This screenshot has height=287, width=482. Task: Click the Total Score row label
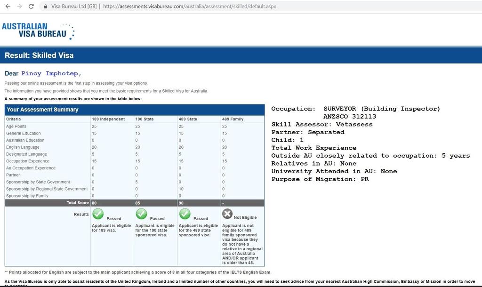point(77,203)
